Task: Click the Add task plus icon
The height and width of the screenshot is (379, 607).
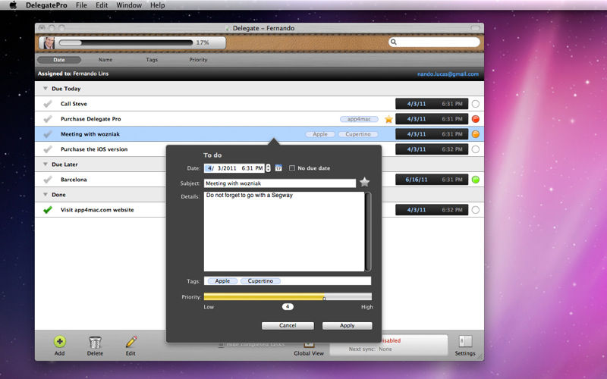Action: [x=60, y=342]
